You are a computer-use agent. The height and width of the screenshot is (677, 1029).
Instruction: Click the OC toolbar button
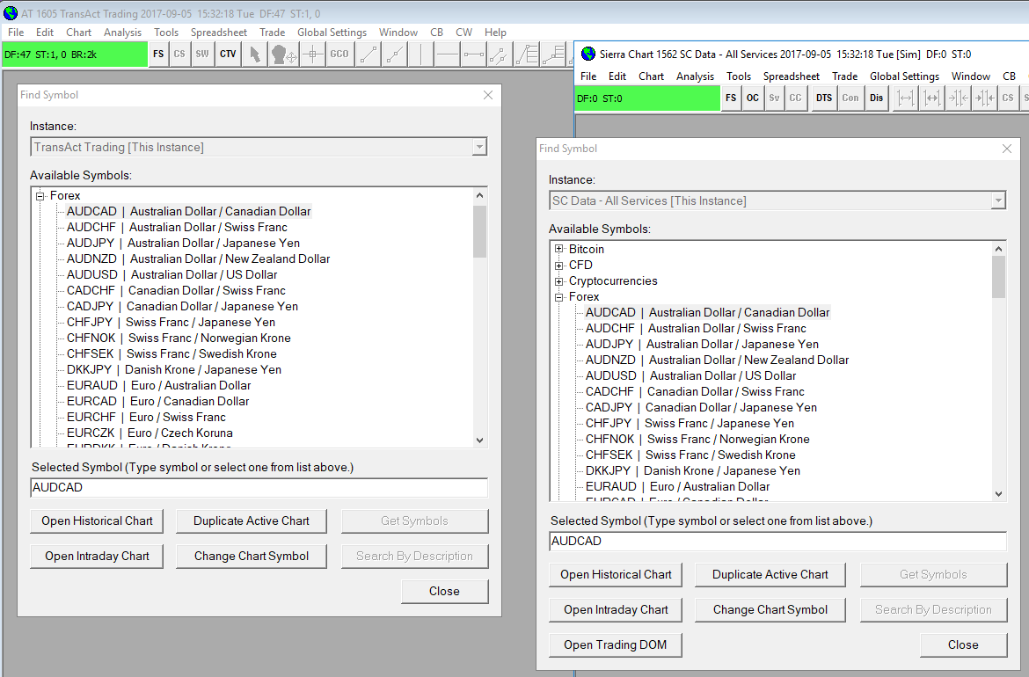753,98
